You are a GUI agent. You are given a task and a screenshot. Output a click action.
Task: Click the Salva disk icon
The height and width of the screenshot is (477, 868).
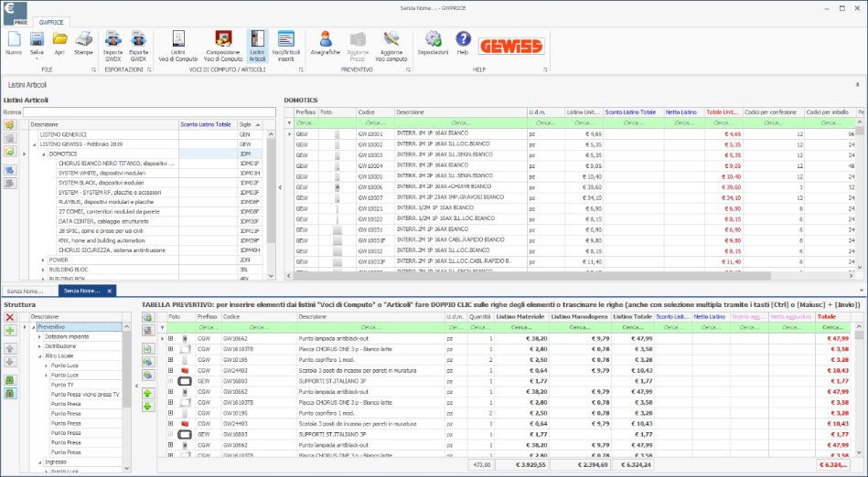37,39
